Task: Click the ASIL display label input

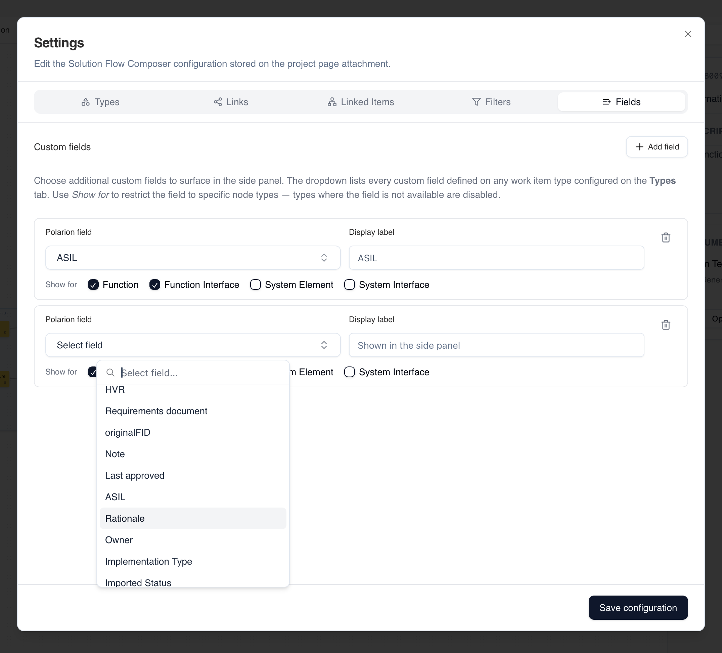Action: coord(496,258)
